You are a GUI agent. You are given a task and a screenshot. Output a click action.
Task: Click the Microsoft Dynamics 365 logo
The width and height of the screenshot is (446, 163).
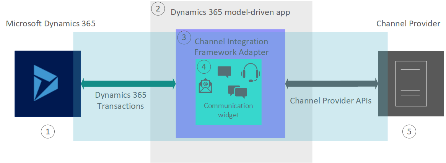pos(46,83)
